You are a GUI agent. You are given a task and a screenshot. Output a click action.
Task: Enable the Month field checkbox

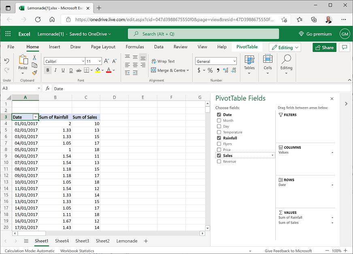click(219, 120)
